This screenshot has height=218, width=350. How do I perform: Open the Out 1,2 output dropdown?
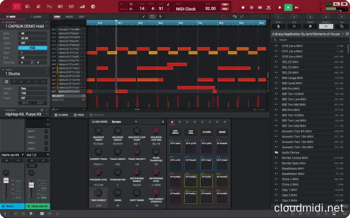point(37,155)
